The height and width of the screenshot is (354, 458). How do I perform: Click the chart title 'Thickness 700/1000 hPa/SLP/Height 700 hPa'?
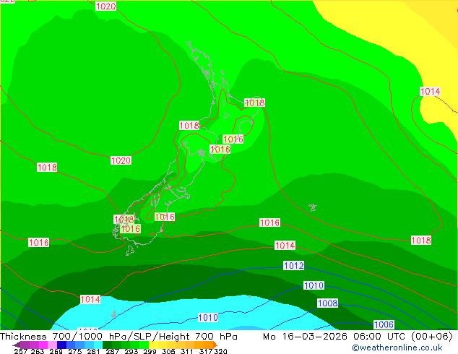[x=118, y=337]
